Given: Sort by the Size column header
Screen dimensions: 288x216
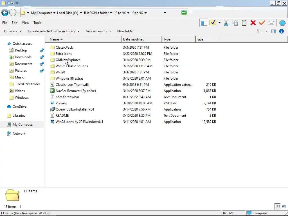Looking at the screenshot, I should 207,39.
